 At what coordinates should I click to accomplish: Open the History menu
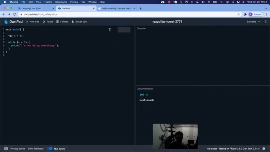tap(48, 2)
